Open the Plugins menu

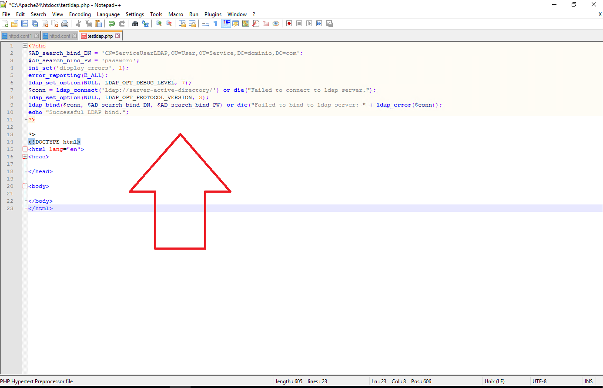213,14
